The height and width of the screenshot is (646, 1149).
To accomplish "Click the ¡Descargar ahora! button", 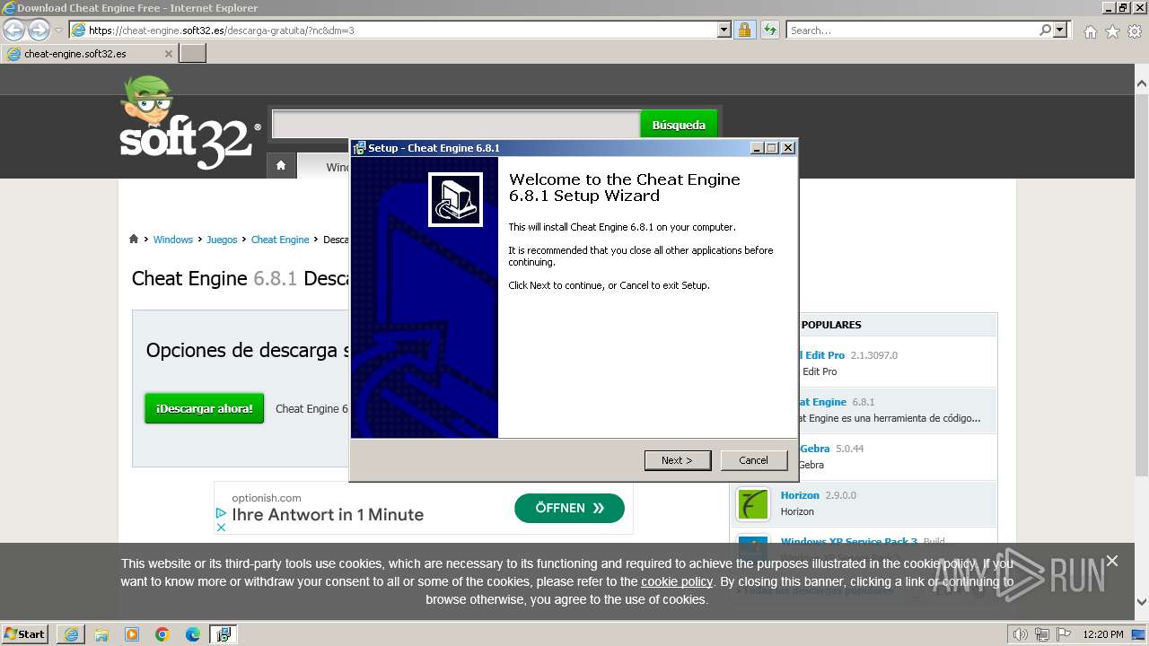I will tap(205, 408).
